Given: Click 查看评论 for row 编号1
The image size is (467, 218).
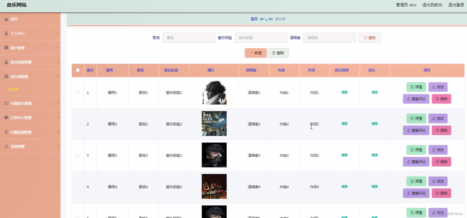Looking at the screenshot, I should [x=416, y=99].
